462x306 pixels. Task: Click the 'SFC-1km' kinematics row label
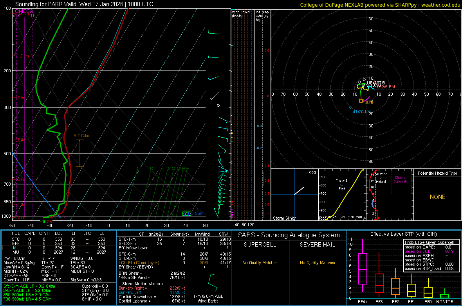127,239
